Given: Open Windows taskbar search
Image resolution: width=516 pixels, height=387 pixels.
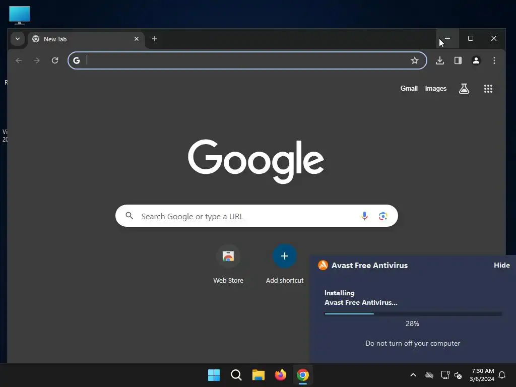Looking at the screenshot, I should pyautogui.click(x=236, y=375).
